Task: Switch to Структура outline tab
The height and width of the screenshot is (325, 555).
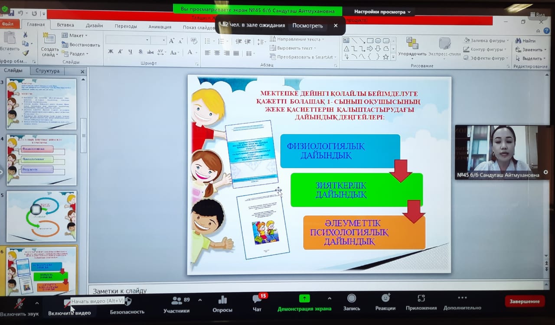Action: (47, 71)
